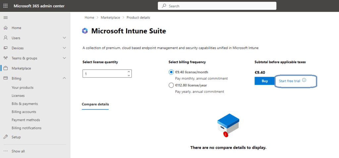Collapse the Billing section chevron
Screen dimensions: 339x158
pyautogui.click(x=64, y=78)
